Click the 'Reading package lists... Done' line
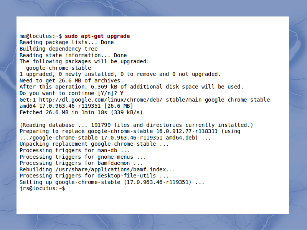Viewport: 307px width, 230px height. point(66,43)
